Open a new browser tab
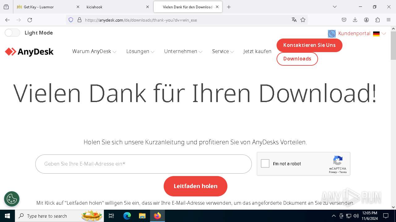Viewport: 396px width, 222px height. coord(229,7)
